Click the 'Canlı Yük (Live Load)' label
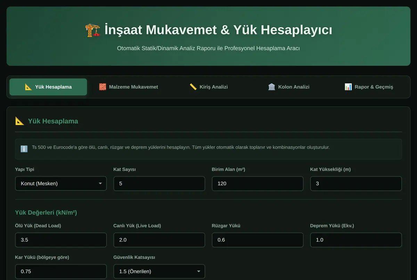Viewport: 417px width, 280px height. [137, 226]
